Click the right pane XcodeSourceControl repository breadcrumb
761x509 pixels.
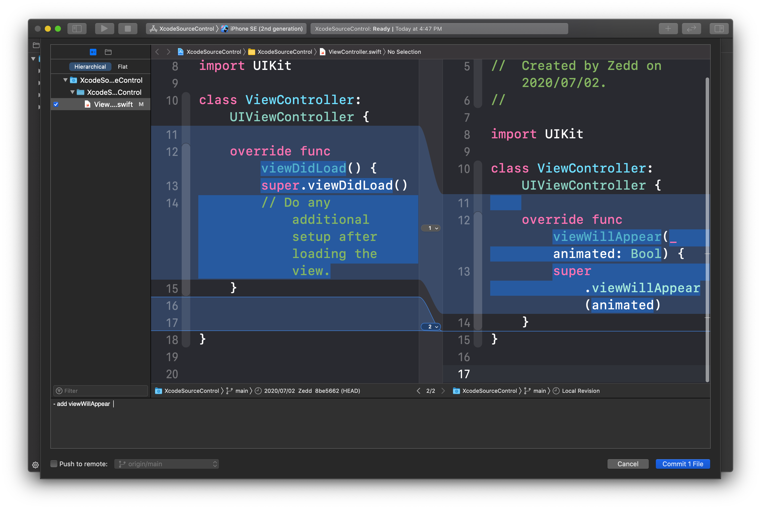[485, 391]
